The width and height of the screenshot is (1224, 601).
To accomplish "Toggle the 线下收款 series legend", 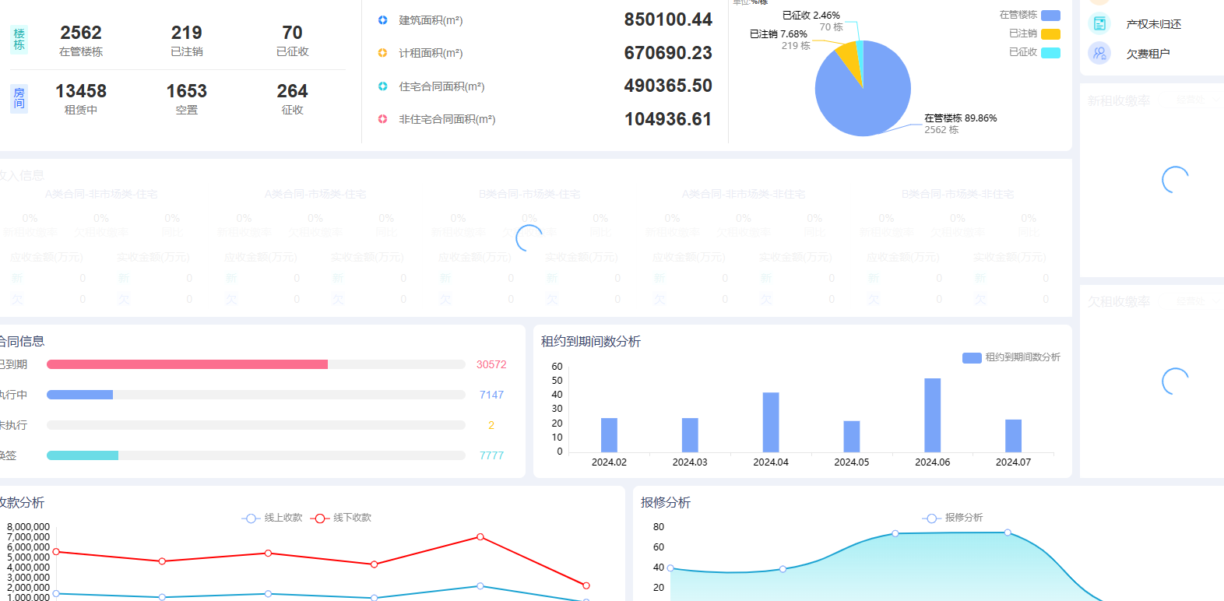I will (x=340, y=518).
